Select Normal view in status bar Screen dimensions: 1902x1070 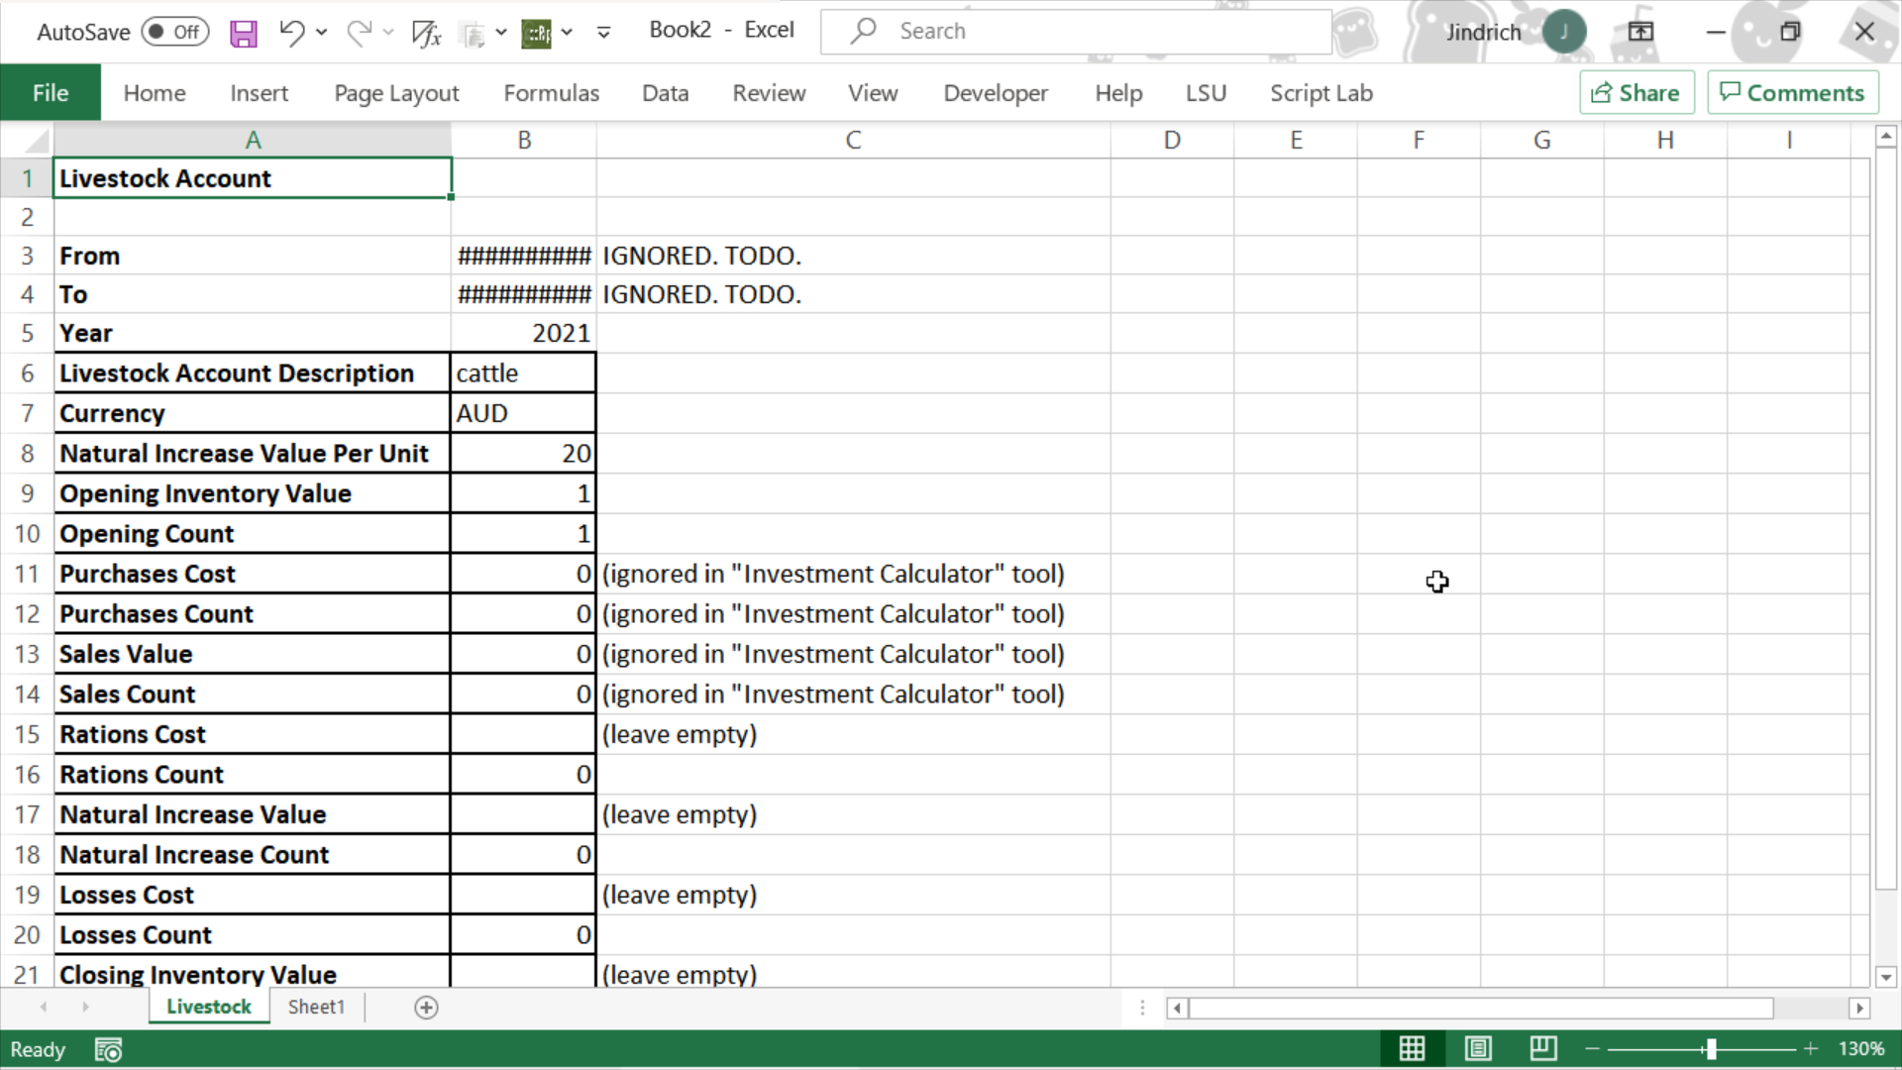[x=1412, y=1048]
